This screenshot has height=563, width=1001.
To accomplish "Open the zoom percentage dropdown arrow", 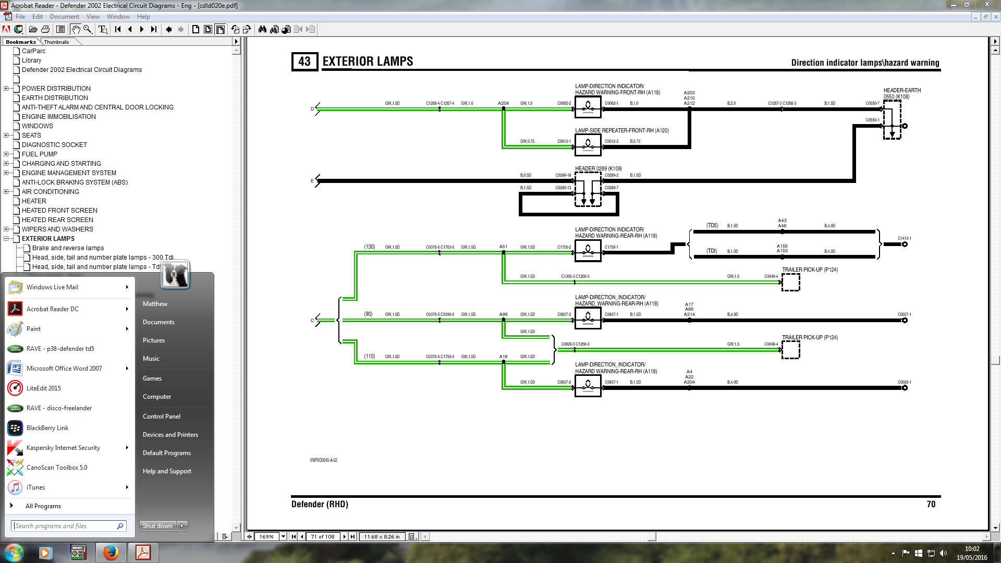I will (283, 536).
